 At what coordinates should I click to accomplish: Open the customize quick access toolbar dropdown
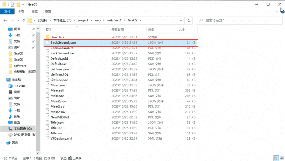click(x=23, y=5)
